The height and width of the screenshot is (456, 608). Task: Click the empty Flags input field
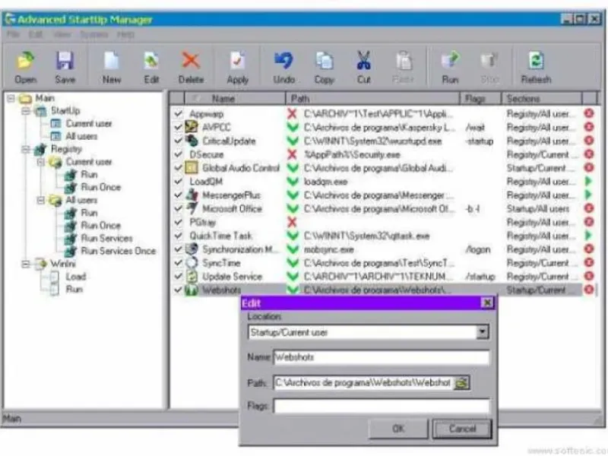coord(382,406)
